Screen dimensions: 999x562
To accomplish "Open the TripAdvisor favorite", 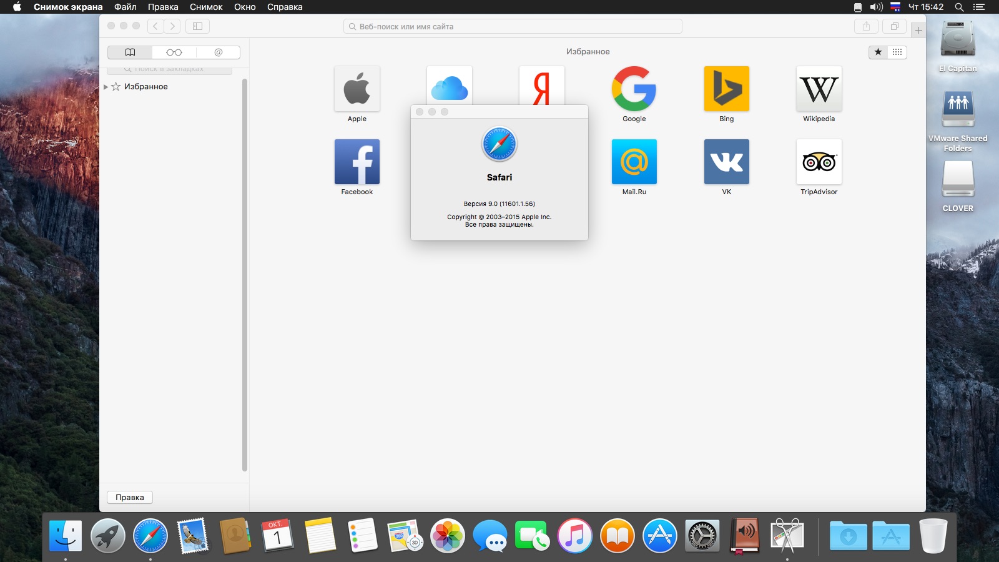I will click(819, 167).
